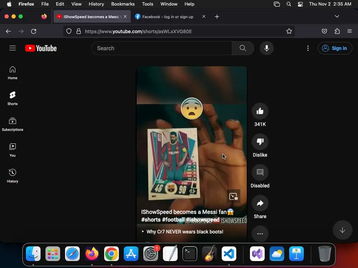The width and height of the screenshot is (358, 268).
Task: Go to Home in the sidebar
Action: [13, 73]
